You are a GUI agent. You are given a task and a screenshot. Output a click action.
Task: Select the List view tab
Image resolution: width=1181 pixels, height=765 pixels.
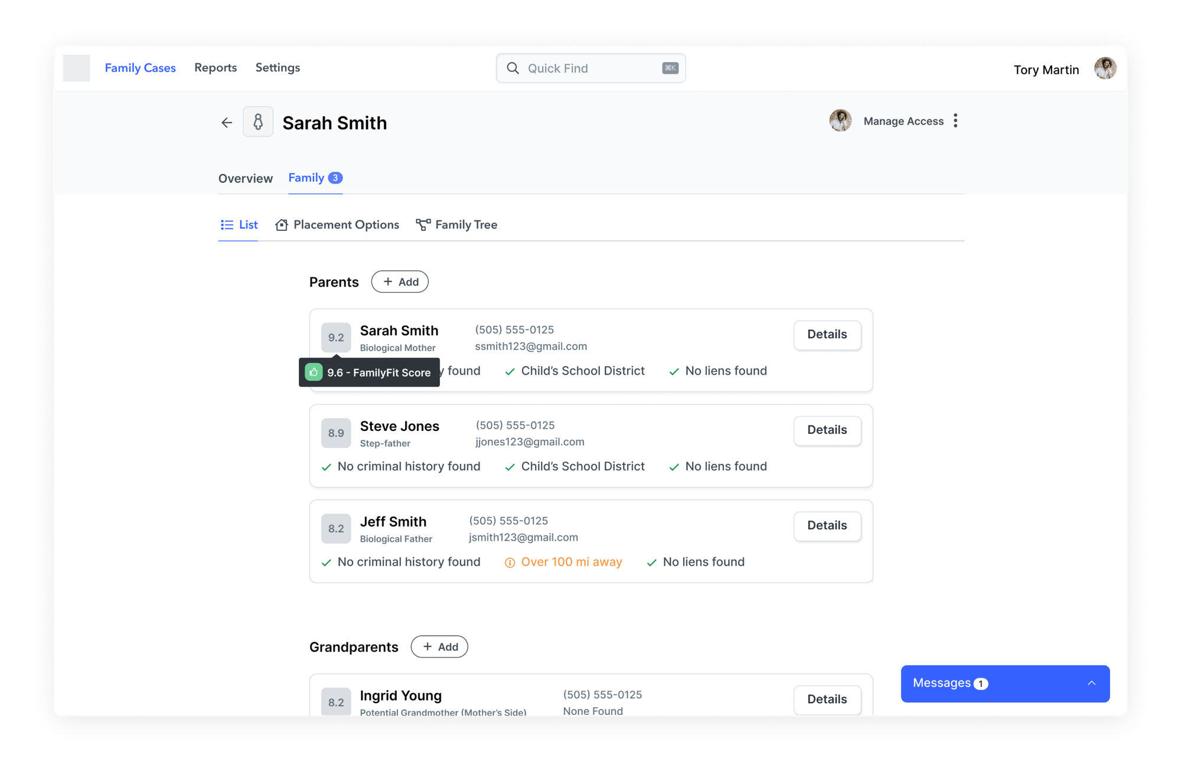coord(239,225)
